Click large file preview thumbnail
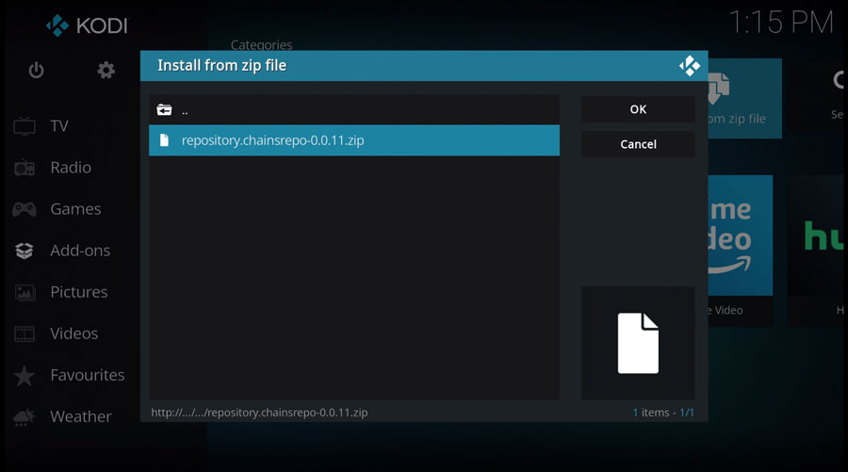 pyautogui.click(x=638, y=343)
